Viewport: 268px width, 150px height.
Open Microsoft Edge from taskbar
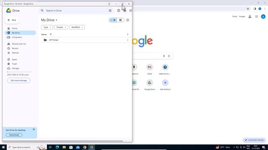pos(57,147)
